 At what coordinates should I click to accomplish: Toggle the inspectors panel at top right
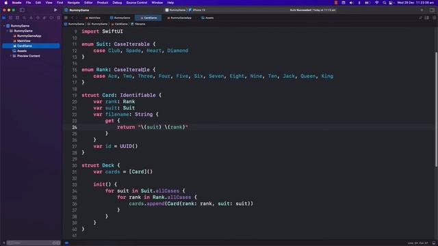(432, 10)
